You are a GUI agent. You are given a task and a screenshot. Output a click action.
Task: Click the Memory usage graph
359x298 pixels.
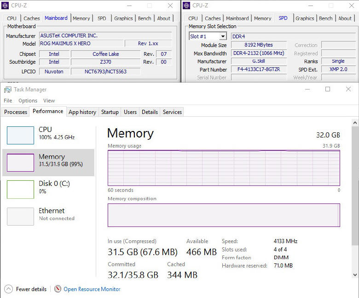click(224, 168)
